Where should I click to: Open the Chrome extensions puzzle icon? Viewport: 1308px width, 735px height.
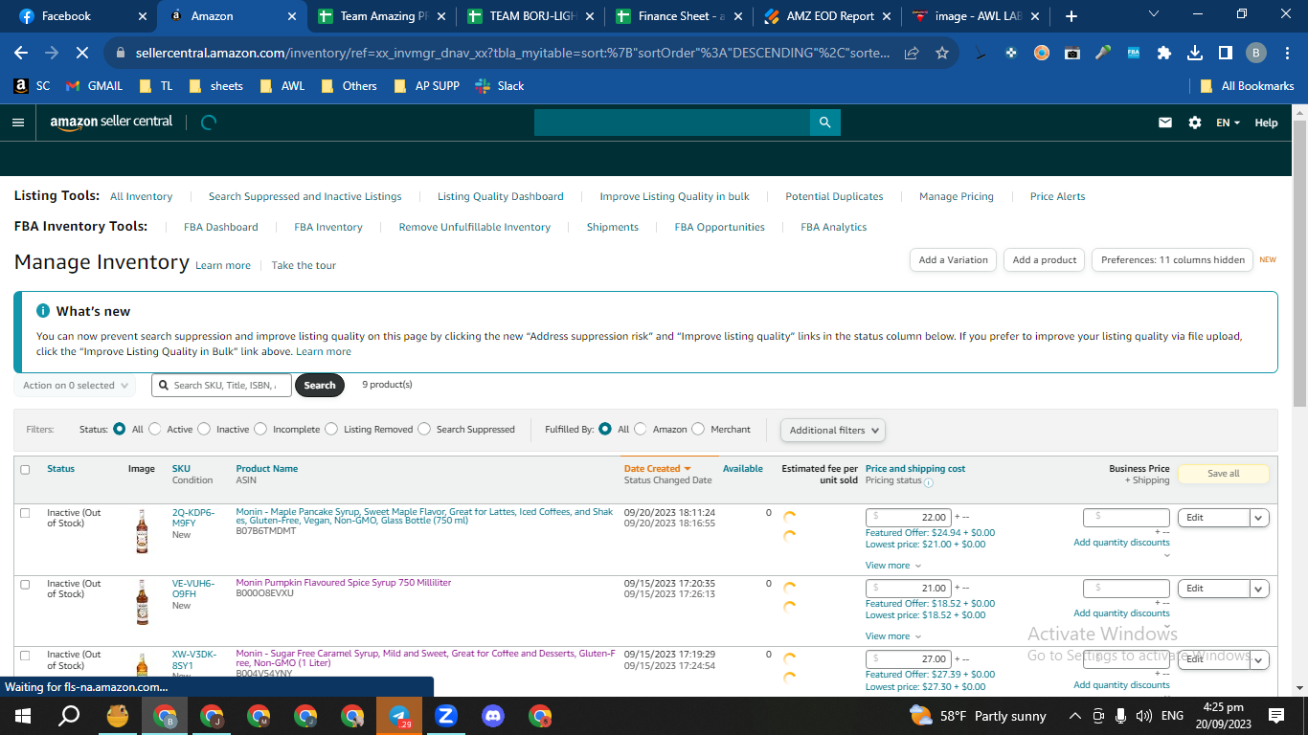click(1164, 54)
